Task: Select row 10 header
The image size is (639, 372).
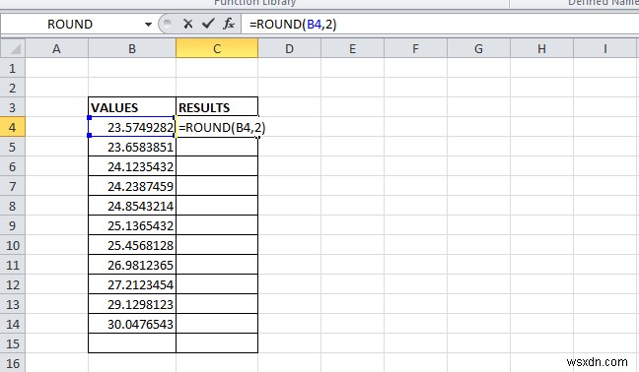Action: coord(13,245)
